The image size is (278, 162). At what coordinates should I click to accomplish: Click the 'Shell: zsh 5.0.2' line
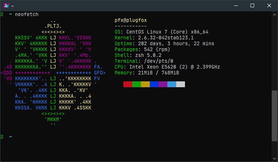tap(138, 55)
